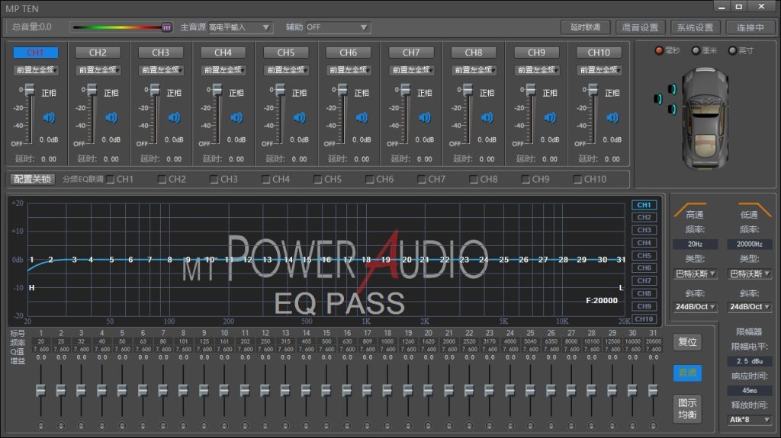The height and width of the screenshot is (438, 781).
Task: Open low-pass filter type dropdown
Action: pos(750,273)
